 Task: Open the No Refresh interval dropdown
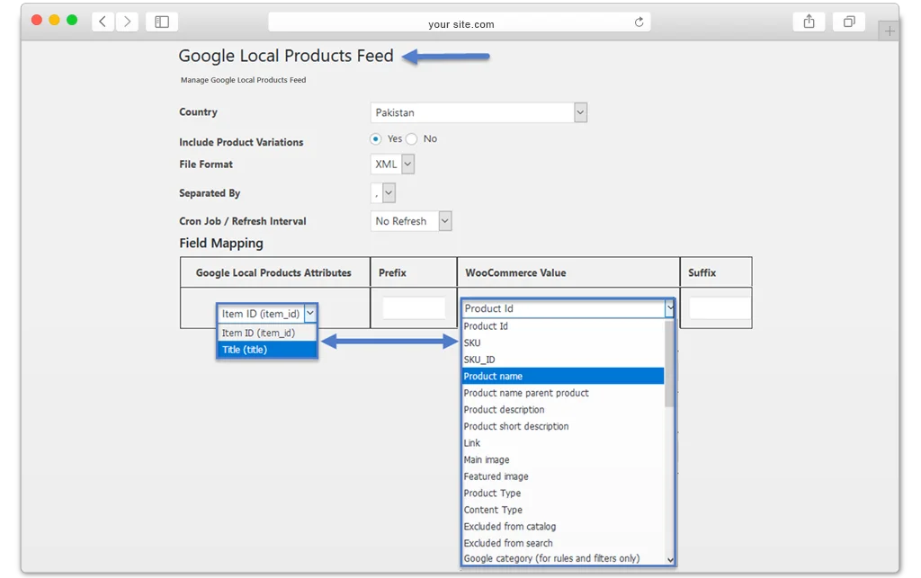[411, 221]
